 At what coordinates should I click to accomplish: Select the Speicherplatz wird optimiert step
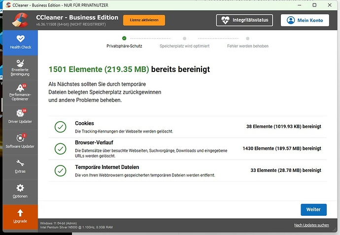tap(184, 46)
